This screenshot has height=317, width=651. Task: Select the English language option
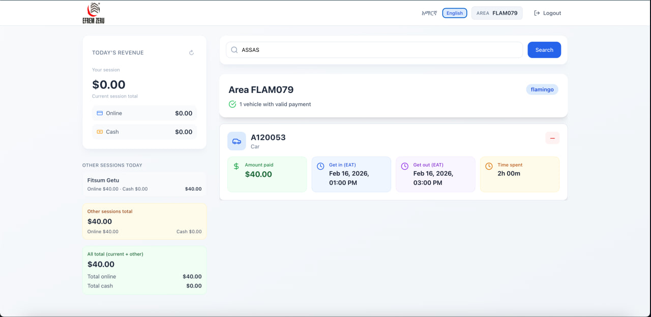click(x=455, y=13)
